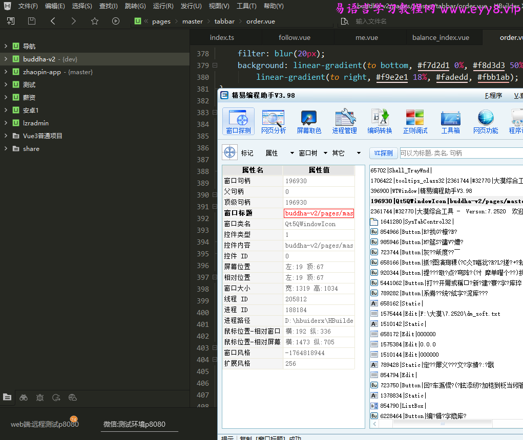Click the crosshair window-picker target icon
The width and height of the screenshot is (523, 440).
click(230, 152)
